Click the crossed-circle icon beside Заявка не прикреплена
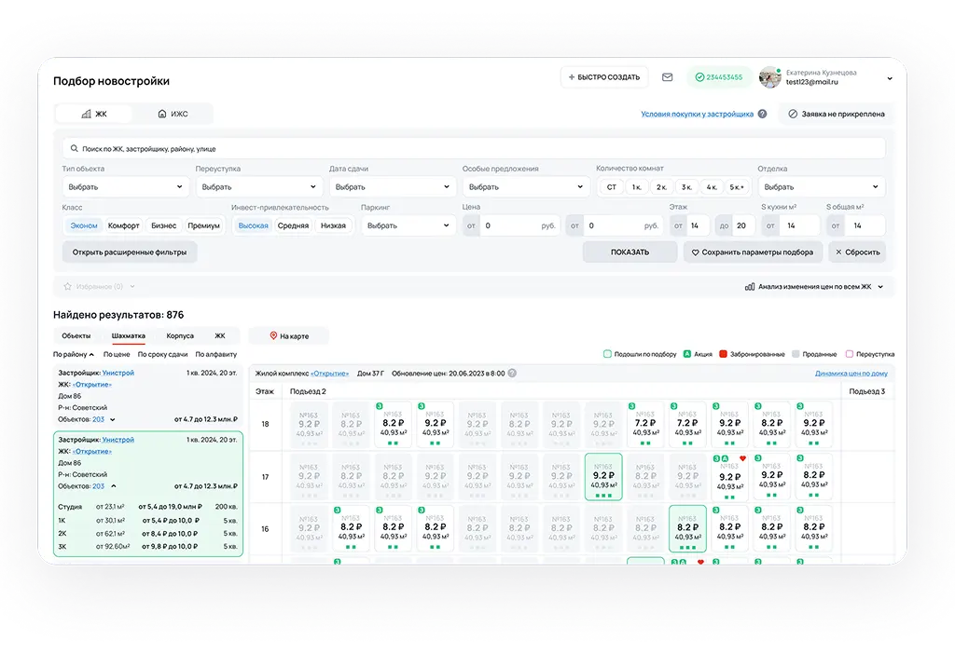Image resolution: width=955 pixels, height=654 pixels. coord(793,114)
